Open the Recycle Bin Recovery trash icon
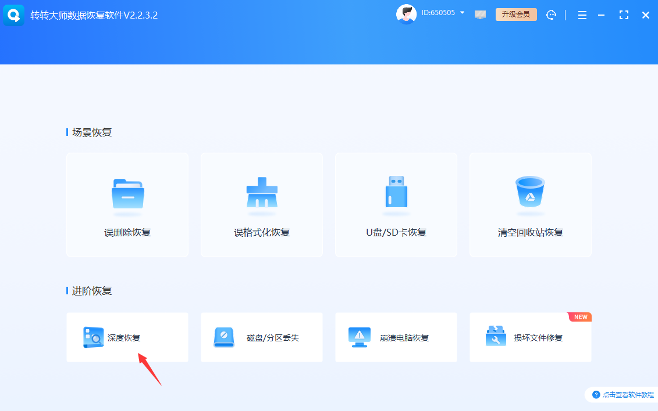This screenshot has width=658, height=411. pyautogui.click(x=531, y=194)
